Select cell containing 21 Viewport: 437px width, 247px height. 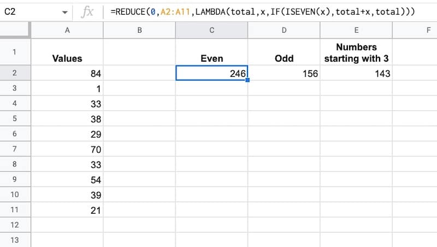67,209
